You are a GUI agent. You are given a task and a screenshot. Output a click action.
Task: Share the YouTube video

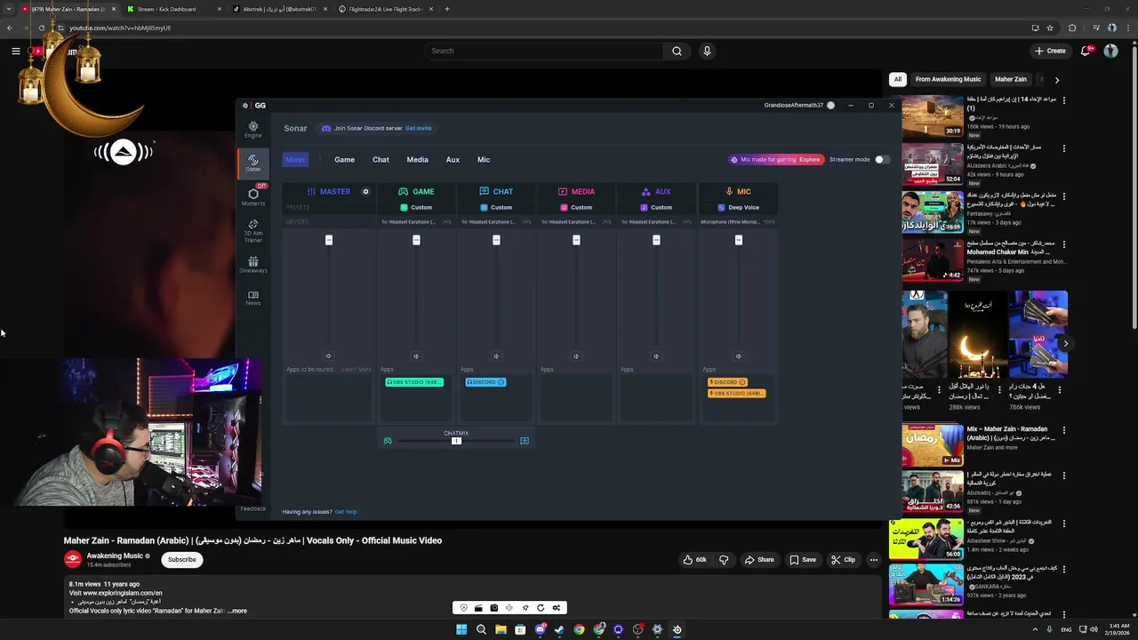759,560
